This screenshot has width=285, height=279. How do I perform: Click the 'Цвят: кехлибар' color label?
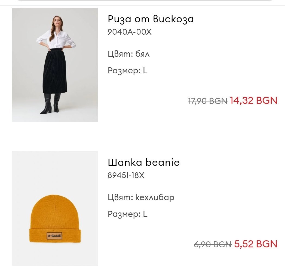pos(141,197)
